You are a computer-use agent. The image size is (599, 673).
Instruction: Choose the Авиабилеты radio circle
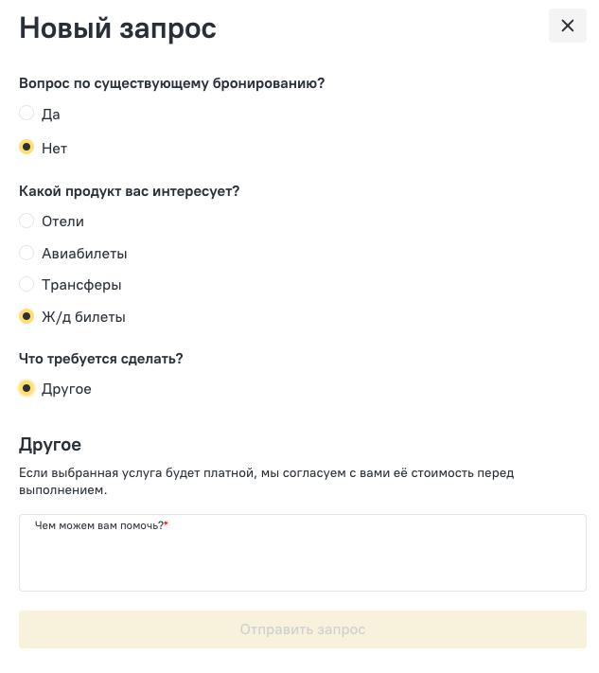click(x=26, y=253)
